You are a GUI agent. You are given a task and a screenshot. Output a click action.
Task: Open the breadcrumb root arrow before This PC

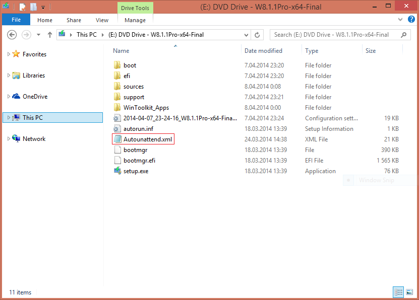click(x=71, y=35)
